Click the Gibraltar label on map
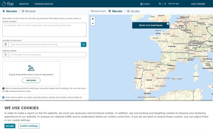This screenshot has height=133, width=213. point(147,93)
